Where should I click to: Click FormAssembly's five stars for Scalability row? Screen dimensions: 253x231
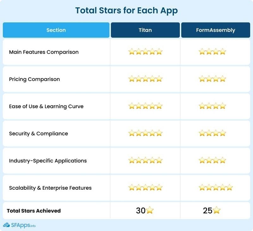(216, 187)
